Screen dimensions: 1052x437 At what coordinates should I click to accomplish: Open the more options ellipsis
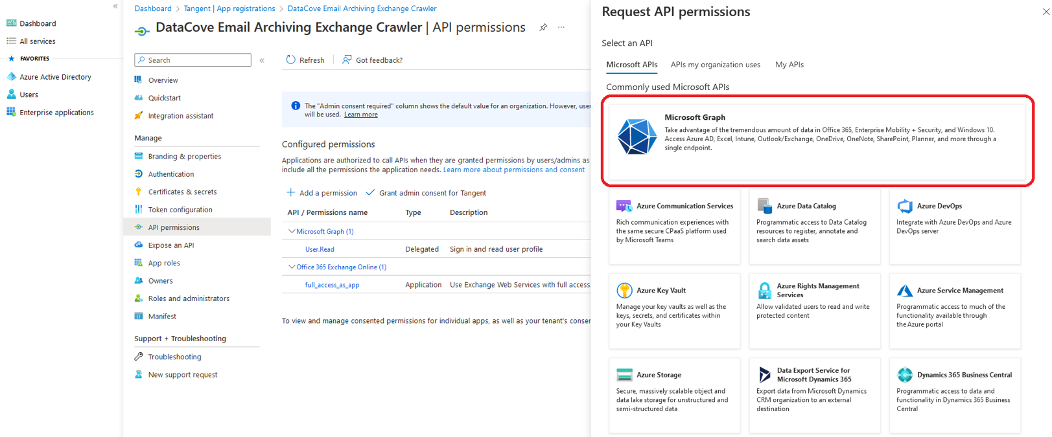(561, 27)
